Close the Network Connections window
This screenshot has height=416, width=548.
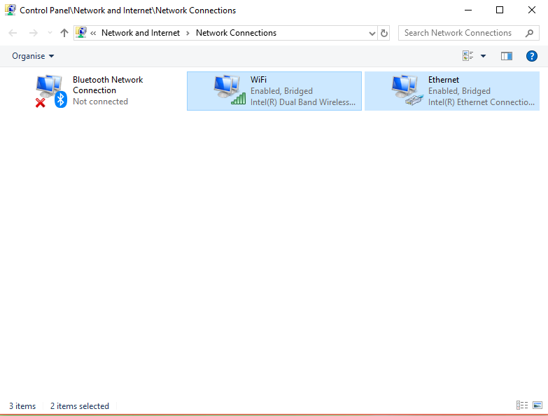(x=532, y=10)
